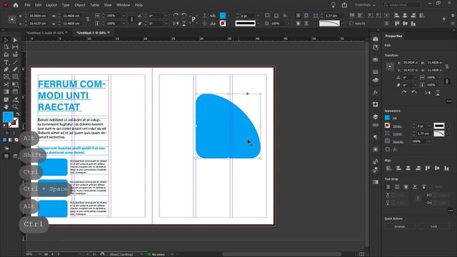Open stroke weight dropdown in Properties

click(429, 126)
